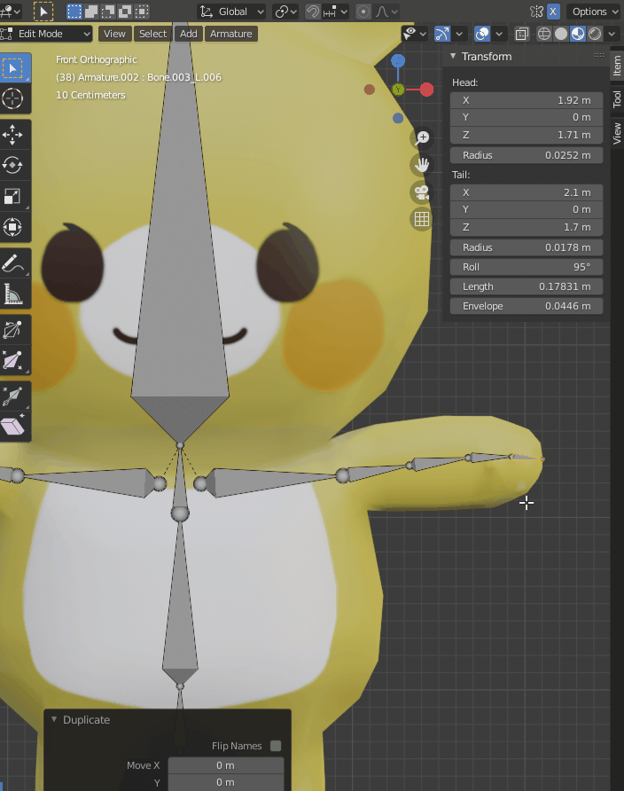Open the pivot point dropdown
Image resolution: width=624 pixels, height=791 pixels.
click(285, 12)
